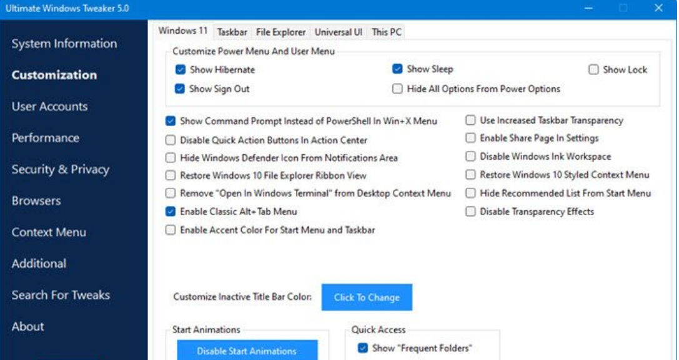Switch to the Universal UI tab
Viewport: 679px width, 360px height.
[338, 32]
